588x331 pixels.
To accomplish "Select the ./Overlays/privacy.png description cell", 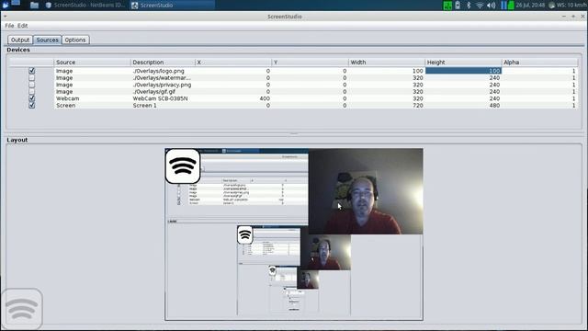I will pyautogui.click(x=164, y=85).
